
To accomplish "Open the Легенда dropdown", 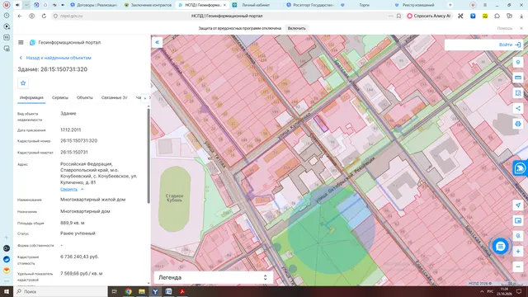I will pyautogui.click(x=213, y=277).
